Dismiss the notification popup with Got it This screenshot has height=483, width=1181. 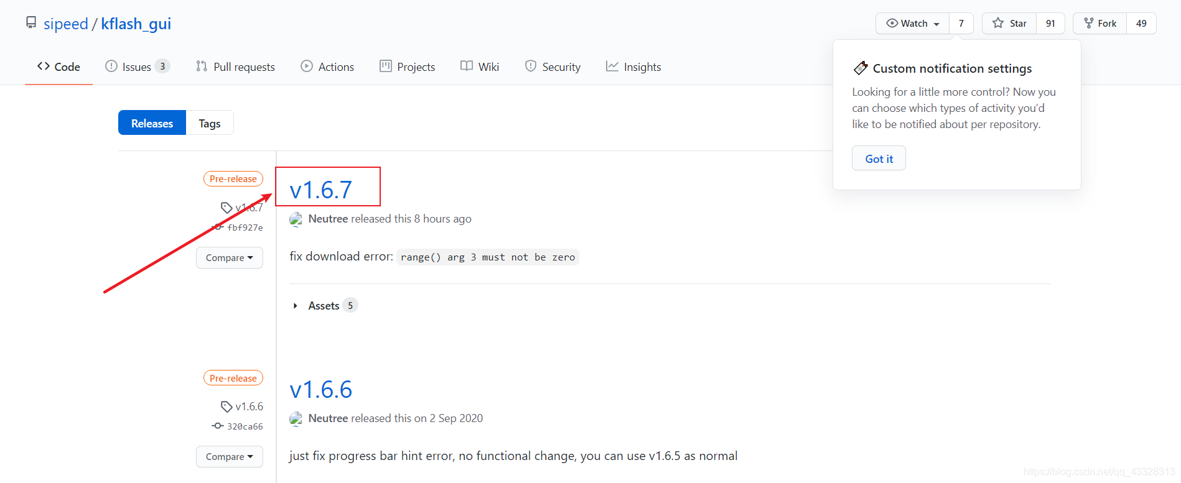tap(879, 159)
